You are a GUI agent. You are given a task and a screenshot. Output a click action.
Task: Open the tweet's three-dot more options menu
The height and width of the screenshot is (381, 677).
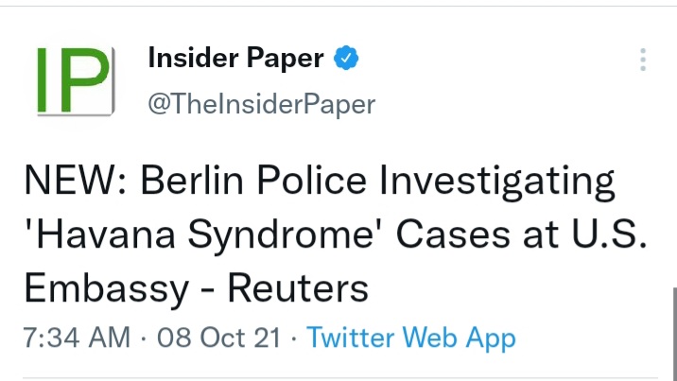[x=643, y=61]
